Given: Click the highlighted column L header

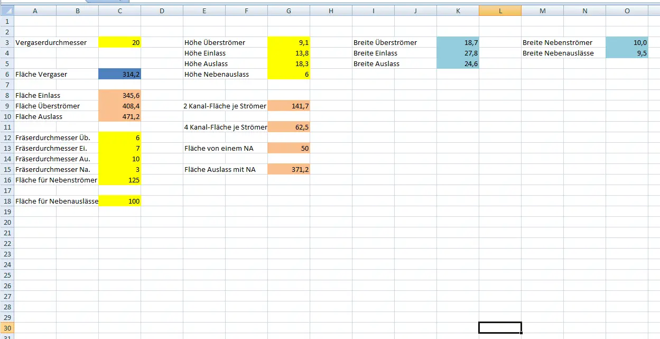Looking at the screenshot, I should point(500,11).
